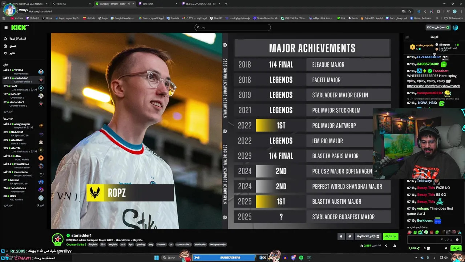The width and height of the screenshot is (465, 262).
Task: Open YZNSA channel in followed list
Action: (x=23, y=72)
